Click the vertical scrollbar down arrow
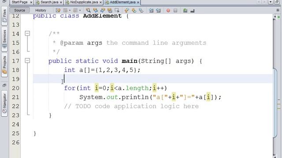The width and height of the screenshot is (282, 158). [275, 156]
